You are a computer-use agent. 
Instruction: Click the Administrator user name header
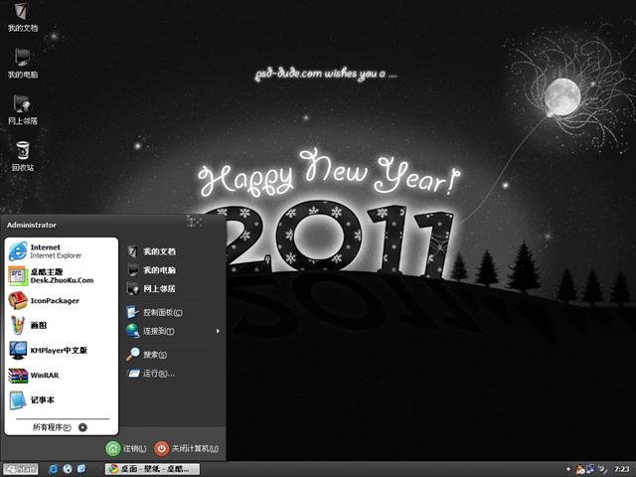tap(32, 226)
